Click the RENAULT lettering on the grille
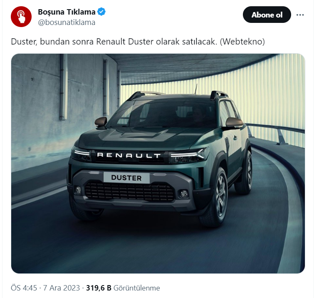The width and height of the screenshot is (314, 298). point(129,155)
